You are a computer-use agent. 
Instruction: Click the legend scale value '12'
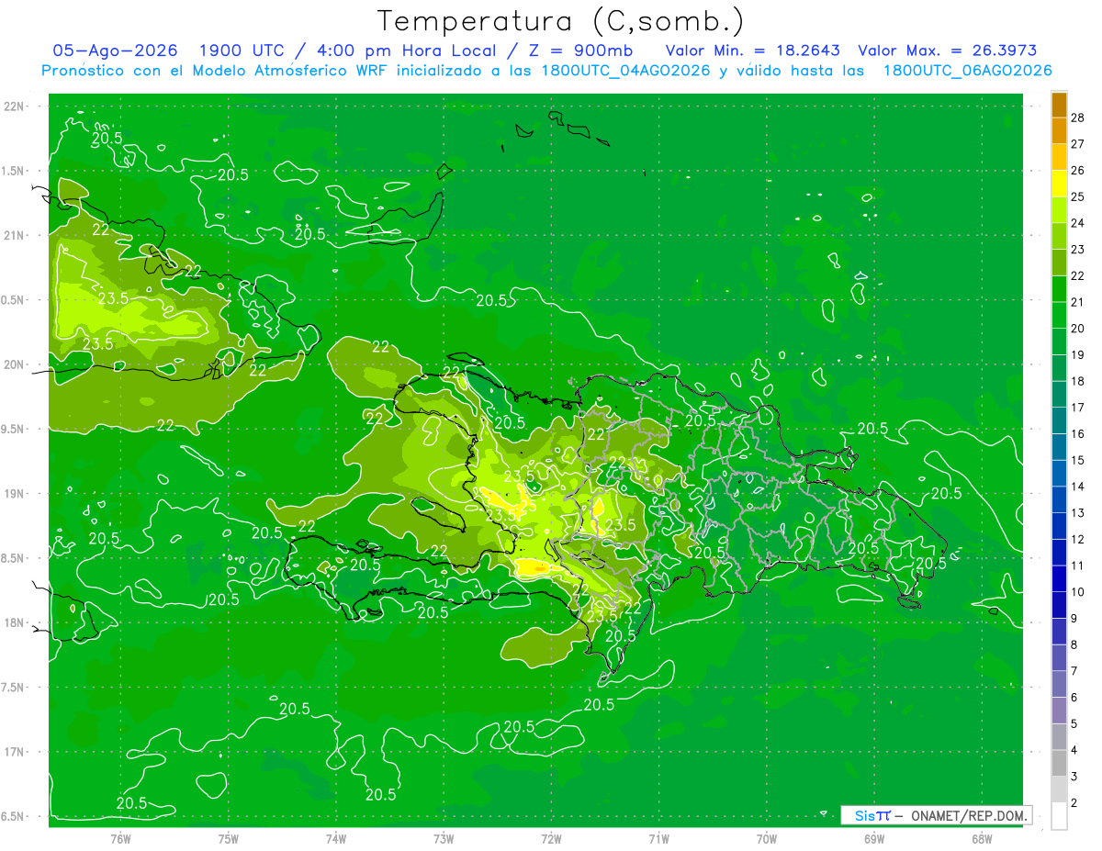(x=1078, y=539)
